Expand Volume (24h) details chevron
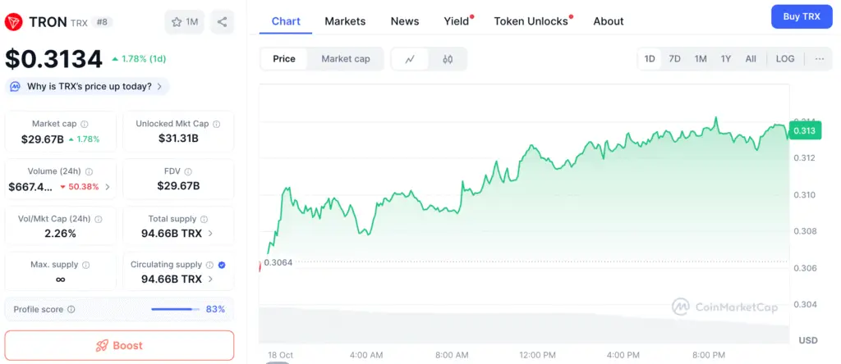Viewport: 841px width, 364px height. coord(108,186)
